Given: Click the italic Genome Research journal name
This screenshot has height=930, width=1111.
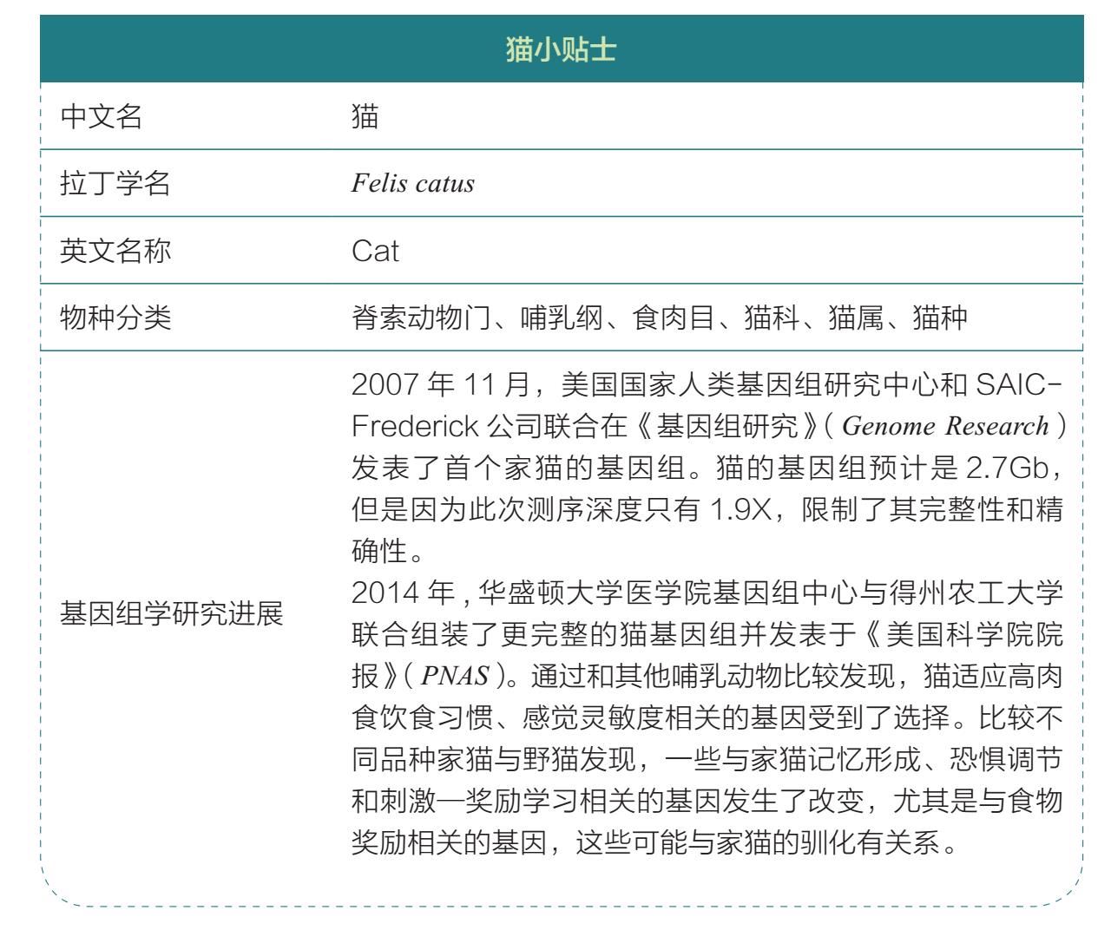Looking at the screenshot, I should point(945,426).
